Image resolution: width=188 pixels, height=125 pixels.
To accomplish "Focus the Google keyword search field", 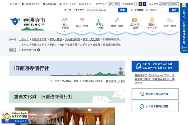I will click(x=101, y=10).
